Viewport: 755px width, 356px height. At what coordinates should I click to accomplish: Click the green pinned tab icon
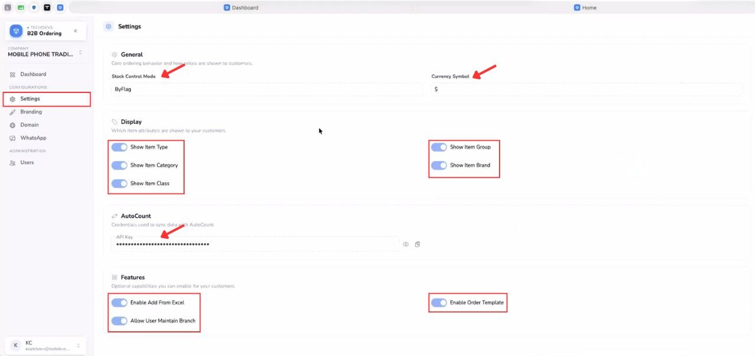21,8
